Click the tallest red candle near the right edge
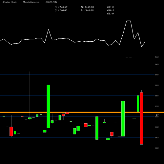This screenshot has width=164, height=164. pos(142,118)
